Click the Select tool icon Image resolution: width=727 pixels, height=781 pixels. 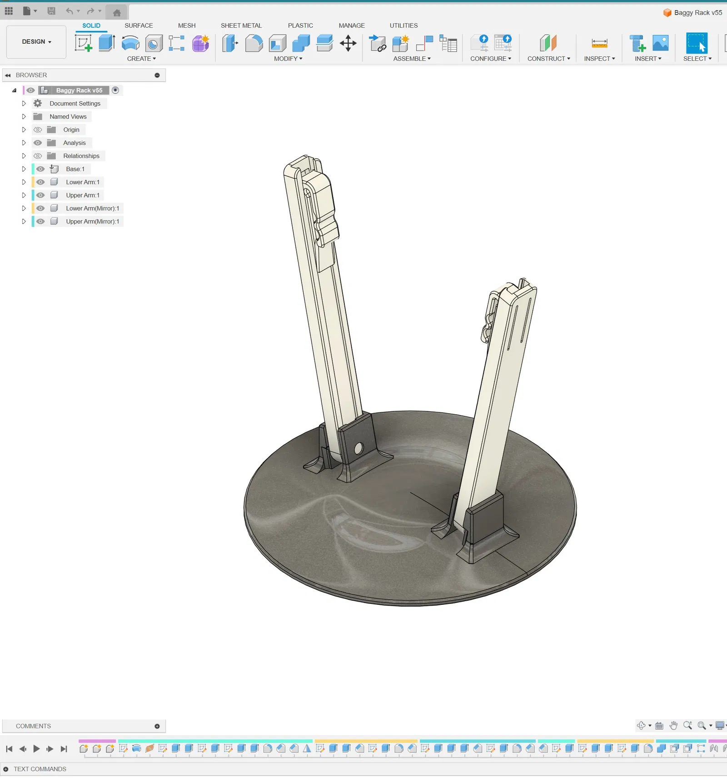click(697, 44)
